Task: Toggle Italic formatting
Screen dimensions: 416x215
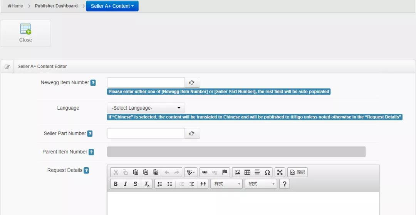Action: [x=126, y=184]
